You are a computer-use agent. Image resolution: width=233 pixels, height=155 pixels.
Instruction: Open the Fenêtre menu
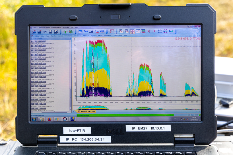pos(54,36)
